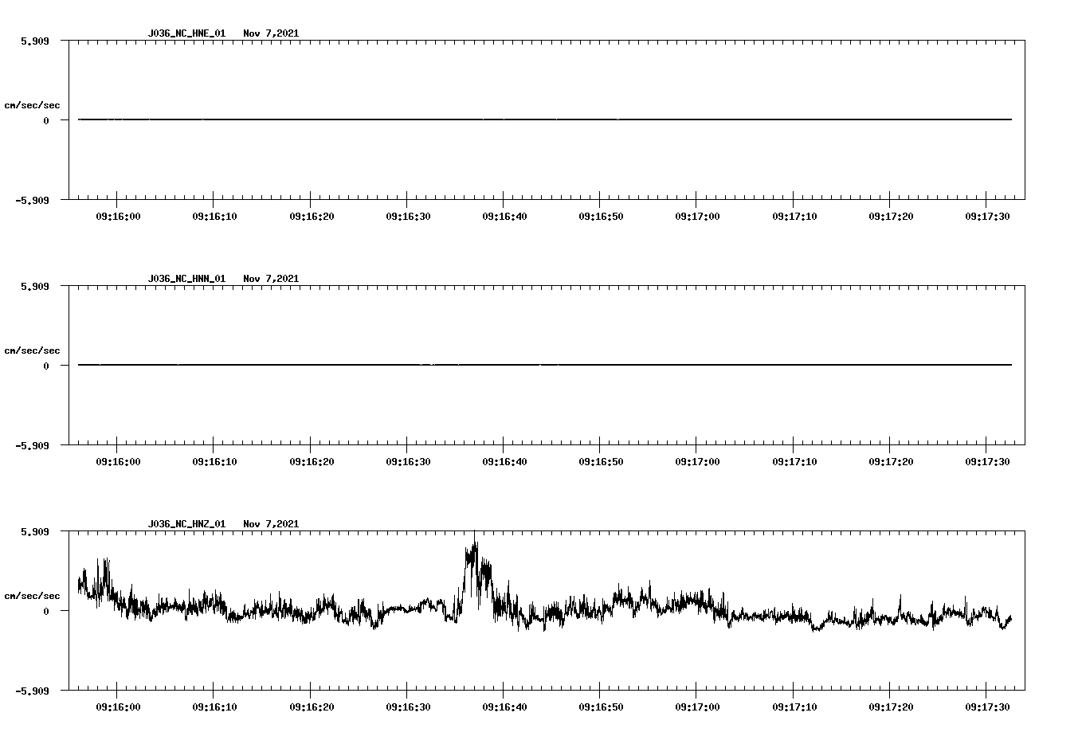This screenshot has width=1082, height=736.
Task: Click 09:16:40 time label under HNN plot
Action: coord(504,462)
